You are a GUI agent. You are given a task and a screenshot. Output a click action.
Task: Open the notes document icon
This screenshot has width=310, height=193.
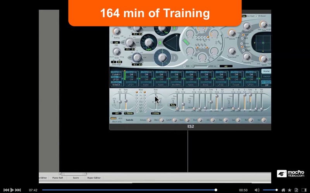(x=296, y=190)
